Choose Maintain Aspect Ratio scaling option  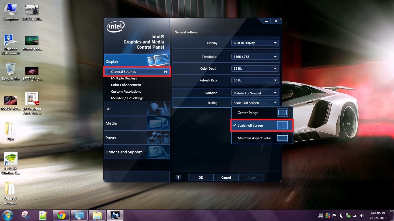(x=262, y=138)
